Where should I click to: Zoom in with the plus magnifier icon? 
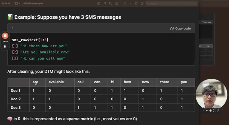click(111, 3)
